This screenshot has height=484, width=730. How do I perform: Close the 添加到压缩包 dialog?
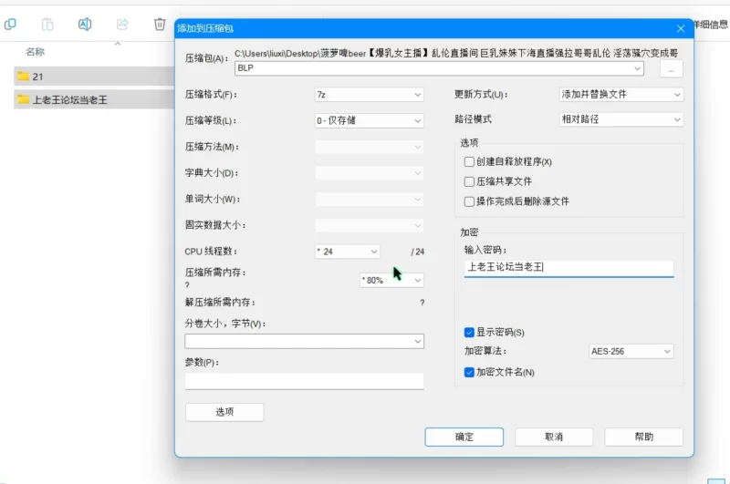[x=680, y=29]
